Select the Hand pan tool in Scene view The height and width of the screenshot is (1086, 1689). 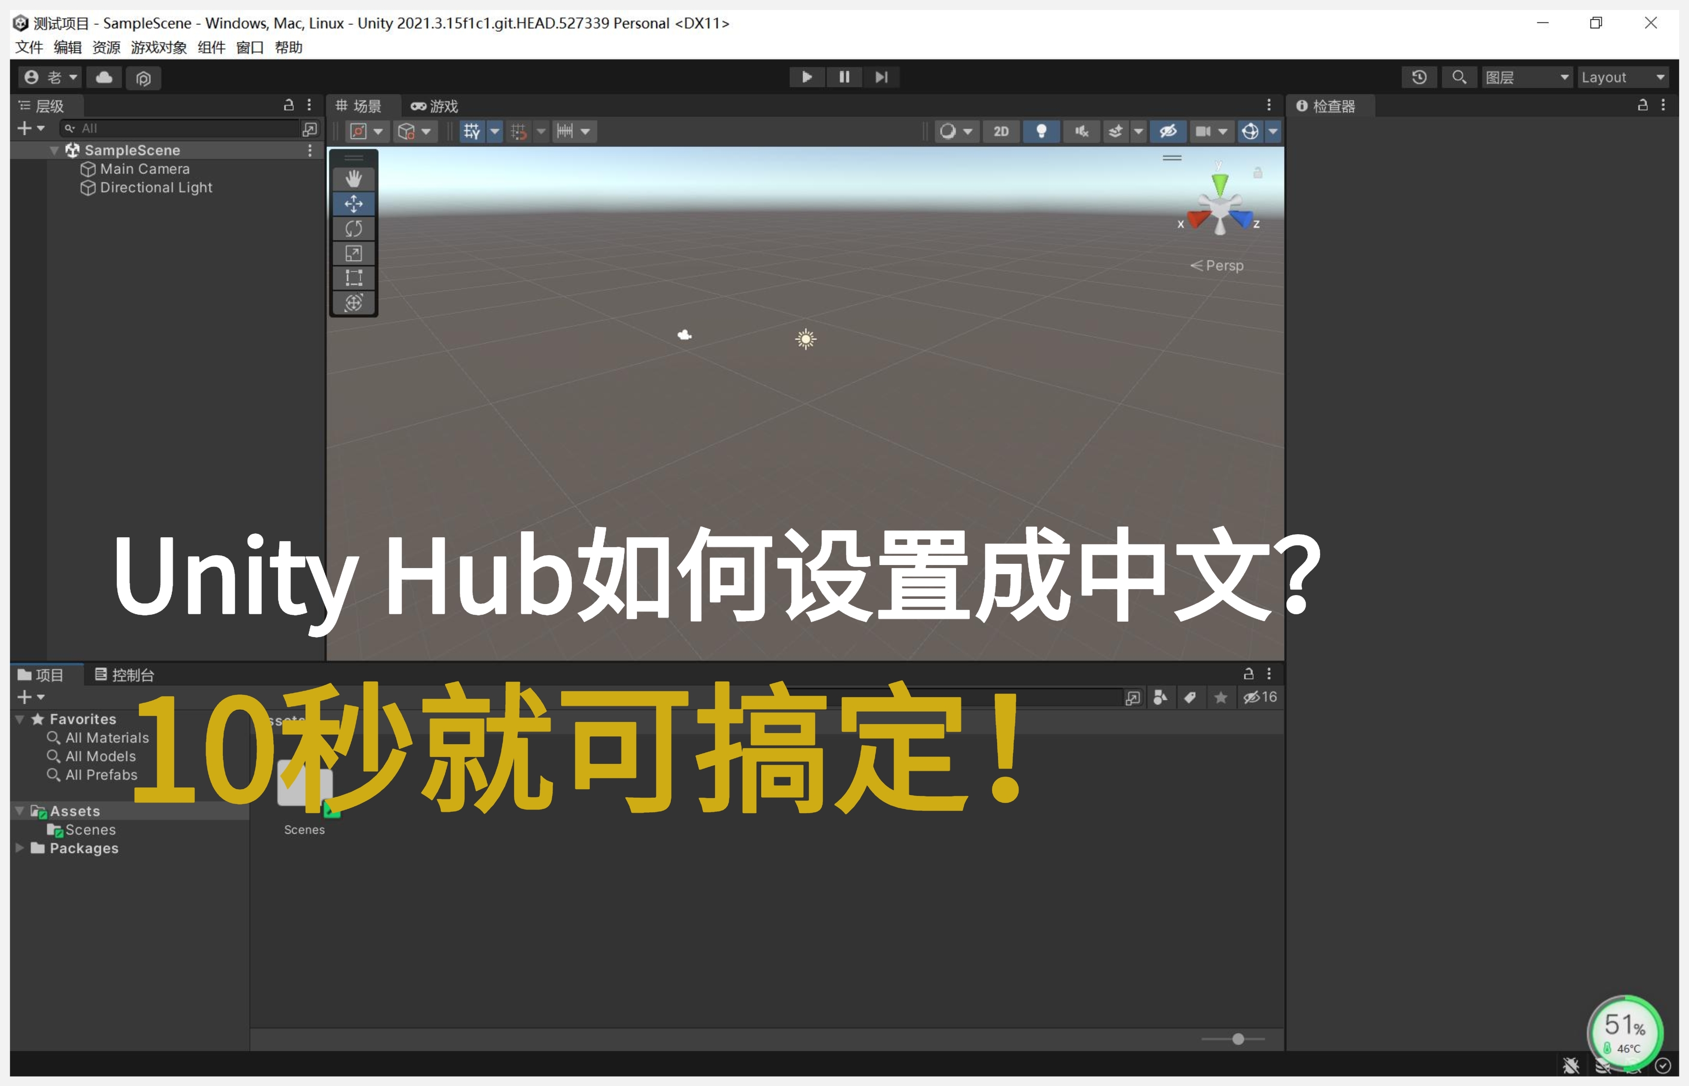pyautogui.click(x=354, y=178)
